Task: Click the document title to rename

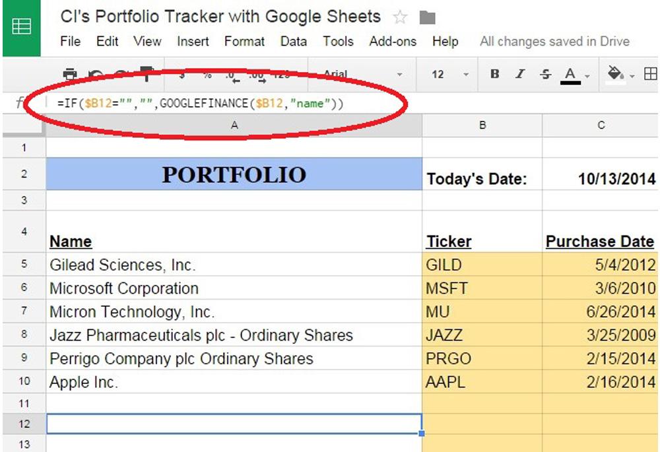Action: 220,17
